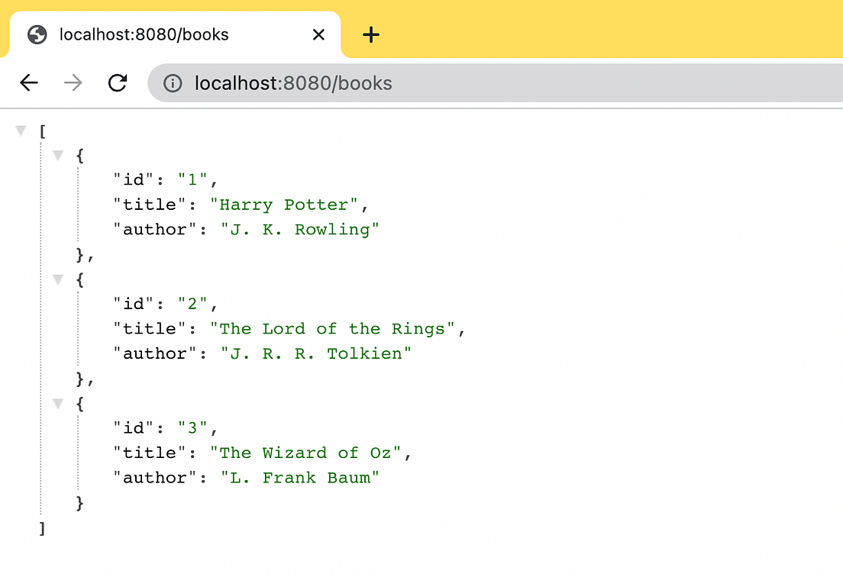This screenshot has height=574, width=843.
Task: Click the globe favicon on the browser tab
Action: click(35, 34)
